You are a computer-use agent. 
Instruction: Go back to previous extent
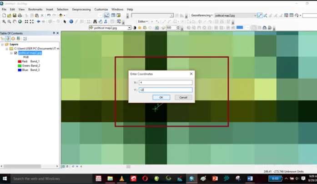point(38,22)
